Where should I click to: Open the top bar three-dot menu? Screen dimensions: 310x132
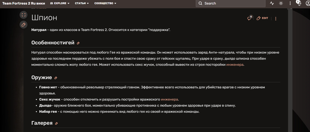290,3
